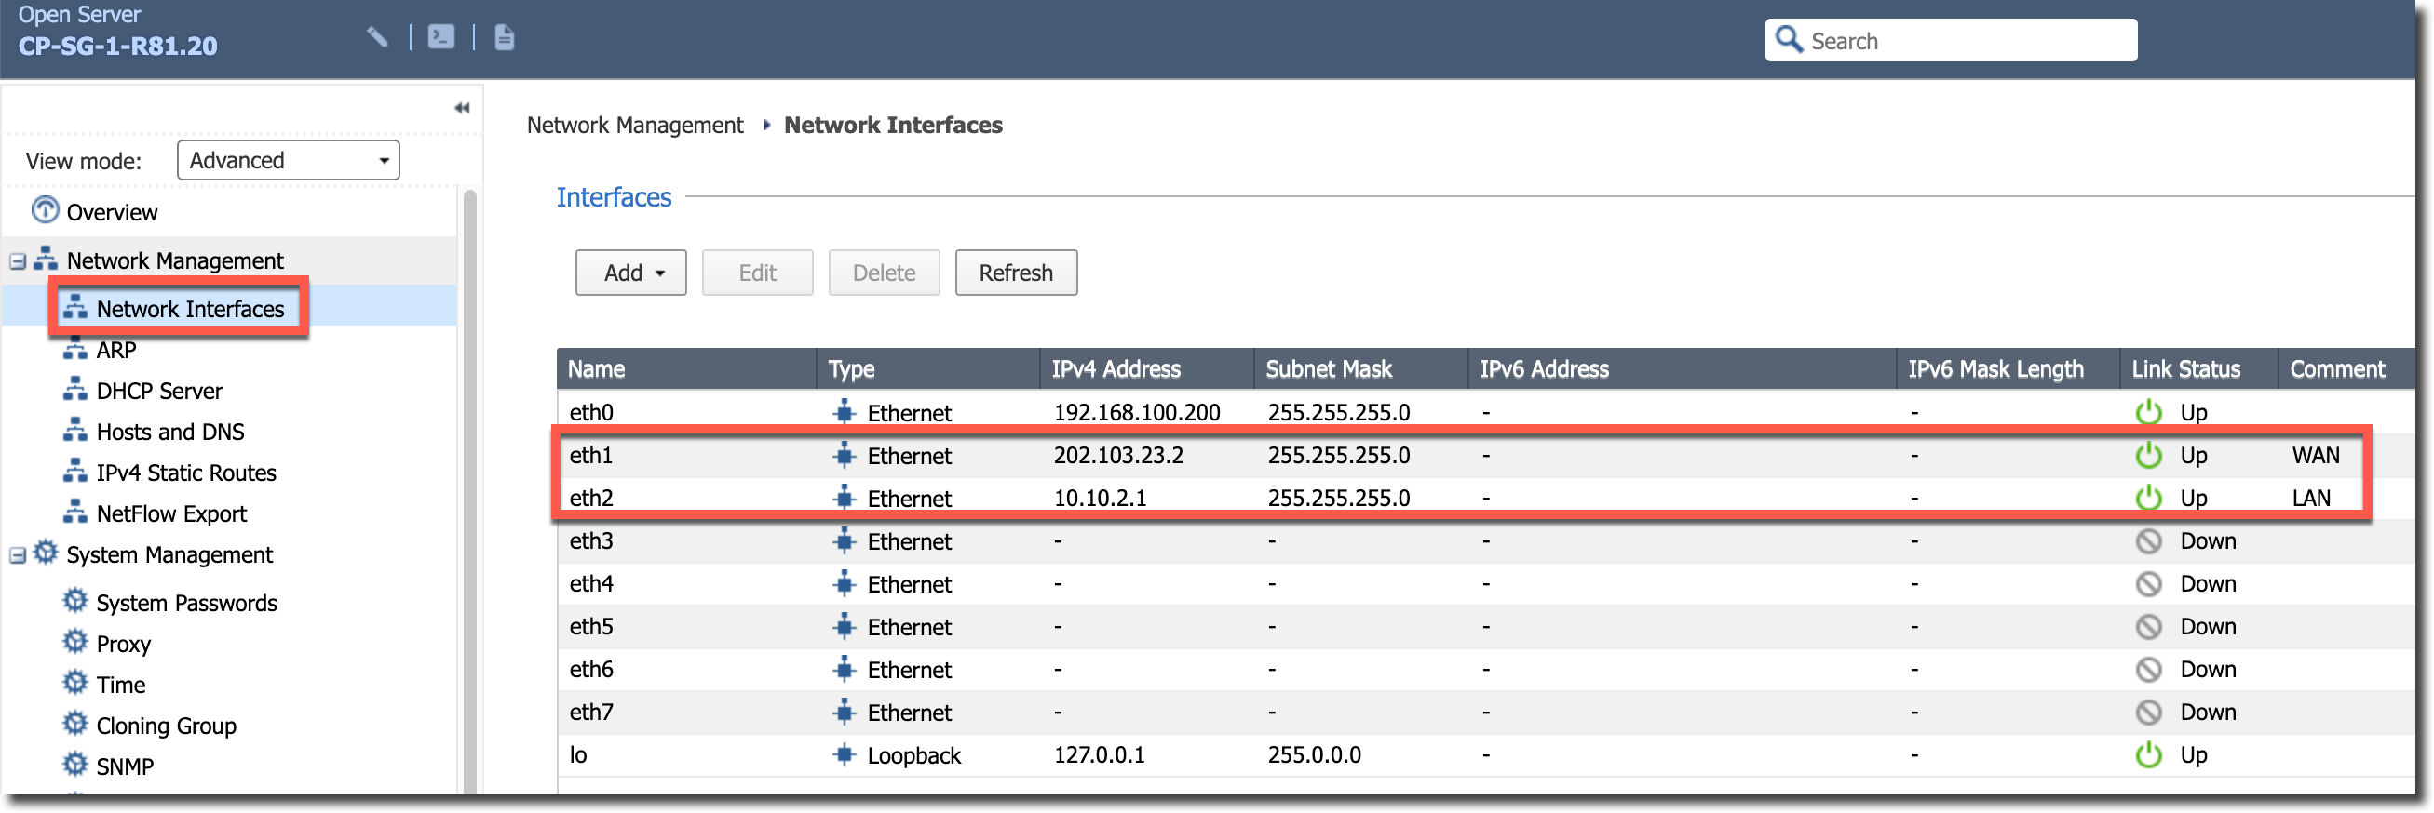The image size is (2434, 813).
Task: Collapse the System Management tree section
Action: [x=17, y=555]
